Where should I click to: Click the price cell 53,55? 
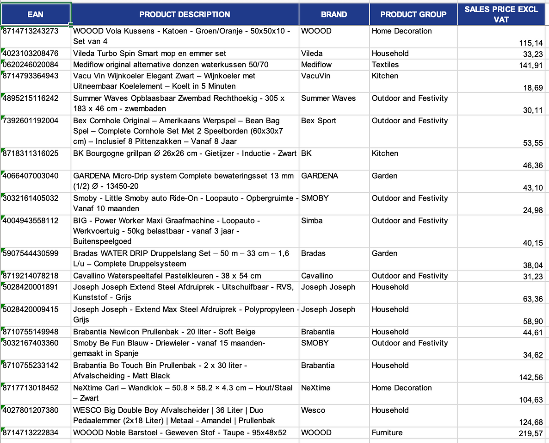click(501, 131)
